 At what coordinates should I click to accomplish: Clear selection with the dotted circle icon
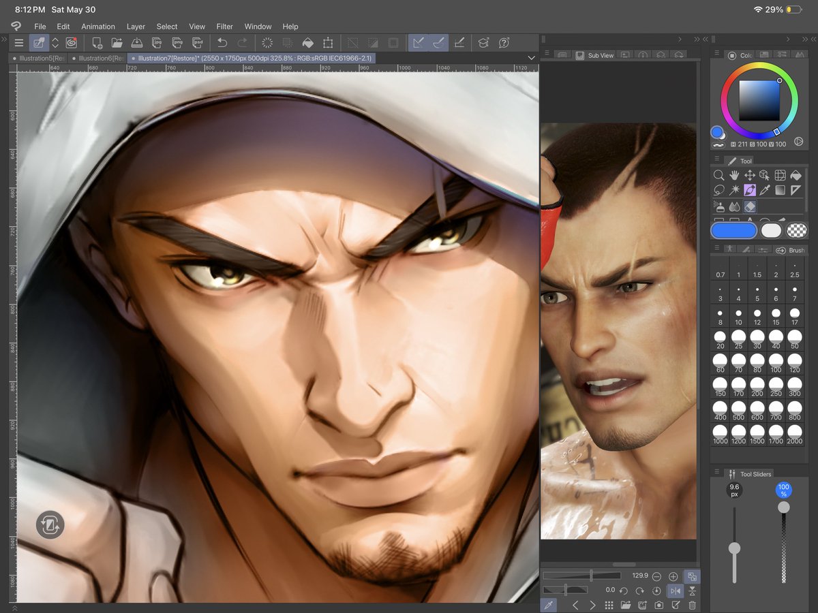click(x=267, y=43)
